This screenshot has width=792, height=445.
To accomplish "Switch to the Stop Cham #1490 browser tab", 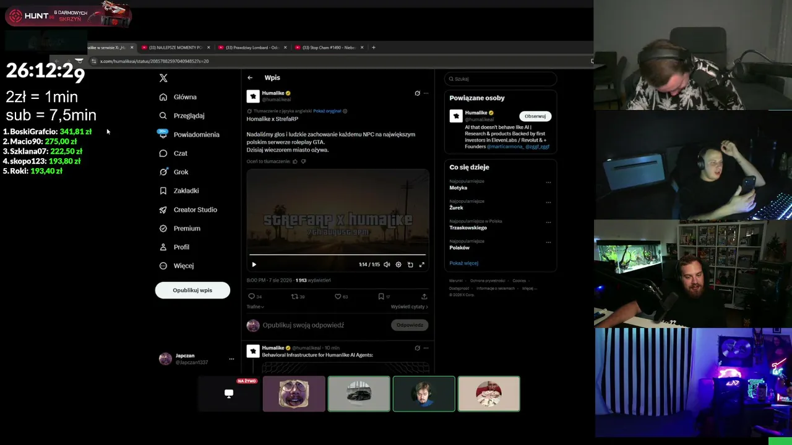I will (x=328, y=48).
